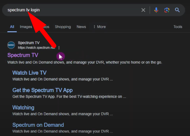Open the Watch Live TV sitelink
This screenshot has width=190, height=136.
coord(29,73)
